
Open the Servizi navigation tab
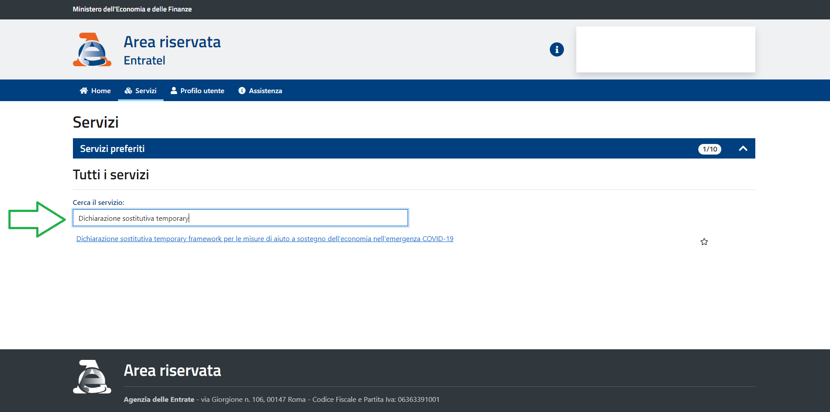click(141, 91)
